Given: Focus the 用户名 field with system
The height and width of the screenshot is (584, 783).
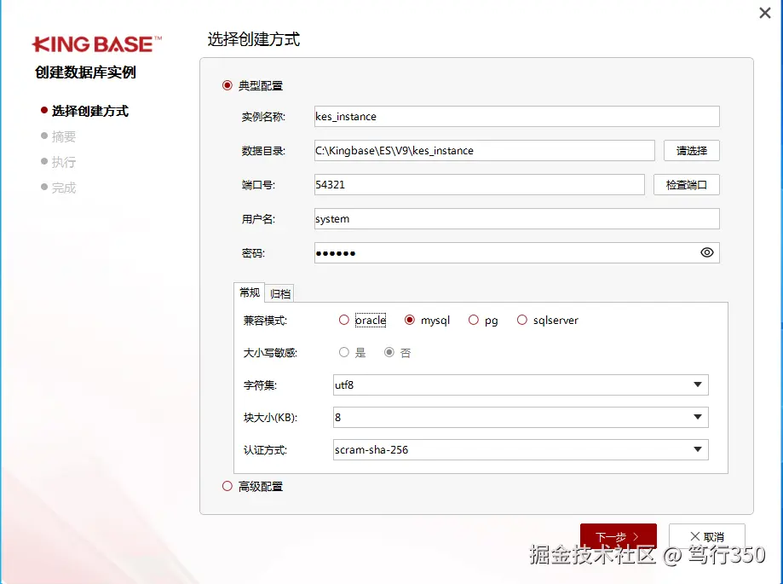Looking at the screenshot, I should pos(517,219).
